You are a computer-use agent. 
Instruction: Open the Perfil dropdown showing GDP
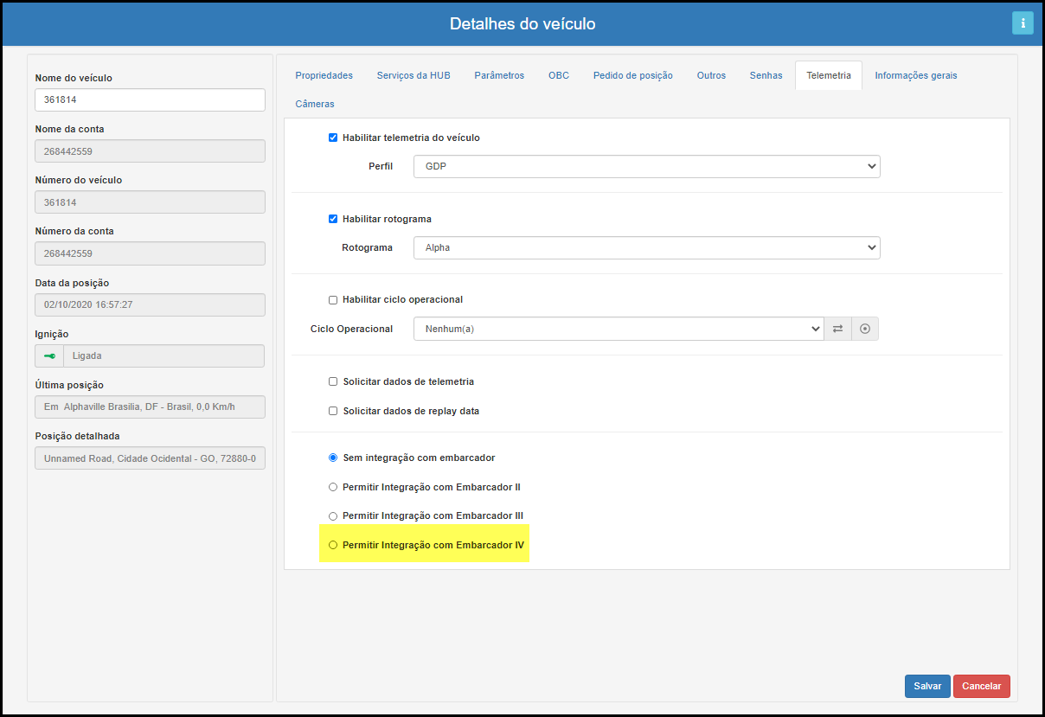click(646, 166)
